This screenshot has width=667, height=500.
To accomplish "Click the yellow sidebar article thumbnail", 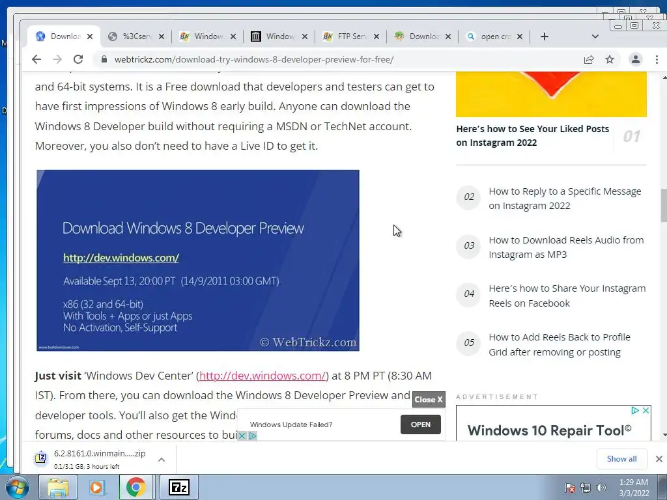I will (x=551, y=94).
